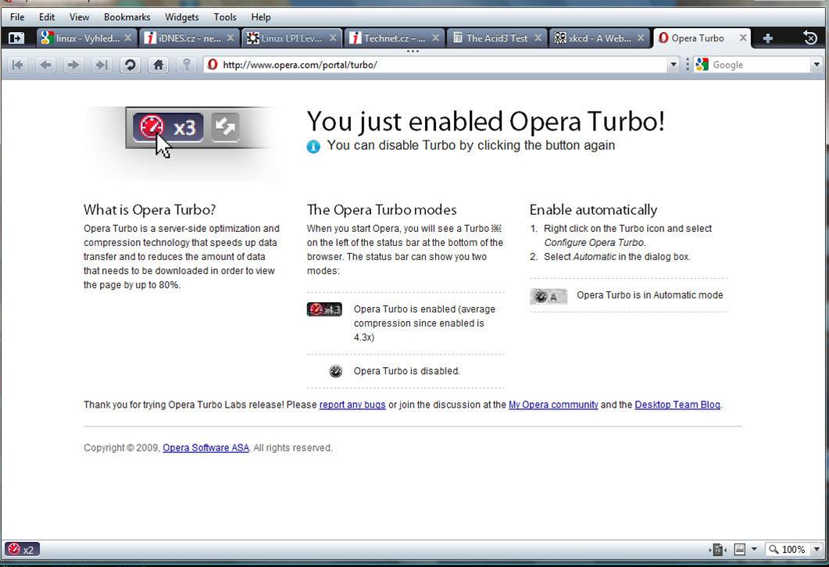Click the Forward navigation arrow
This screenshot has width=829, height=567.
click(73, 65)
